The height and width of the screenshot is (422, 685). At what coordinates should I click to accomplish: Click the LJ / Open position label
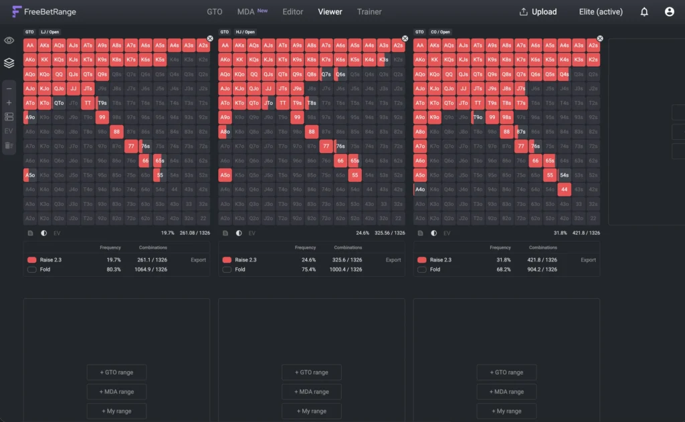(x=49, y=31)
